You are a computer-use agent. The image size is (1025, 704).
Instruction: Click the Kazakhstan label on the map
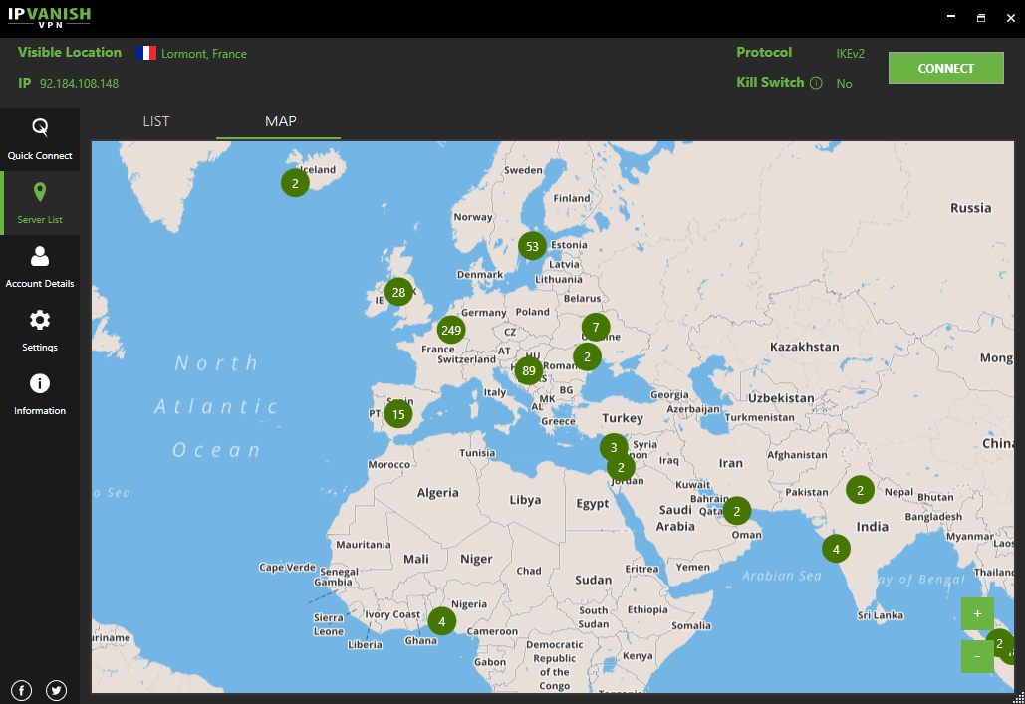[805, 347]
